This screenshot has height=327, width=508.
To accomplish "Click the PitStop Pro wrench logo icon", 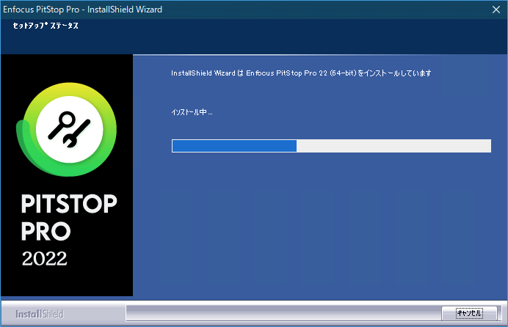I will click(67, 129).
